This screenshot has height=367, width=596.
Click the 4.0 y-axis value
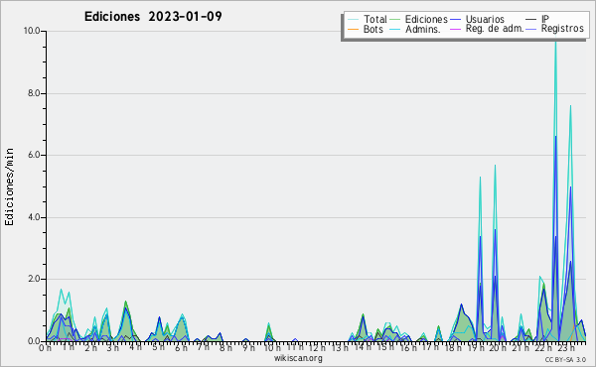pyautogui.click(x=34, y=217)
